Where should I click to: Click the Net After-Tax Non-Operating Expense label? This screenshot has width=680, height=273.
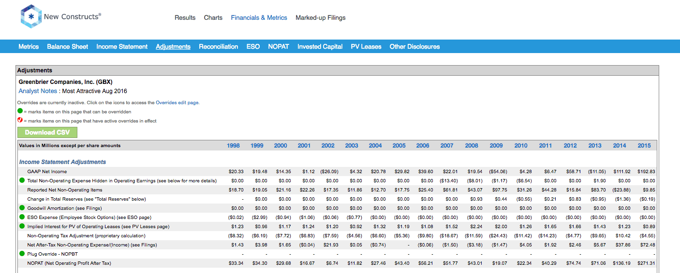[92, 245]
